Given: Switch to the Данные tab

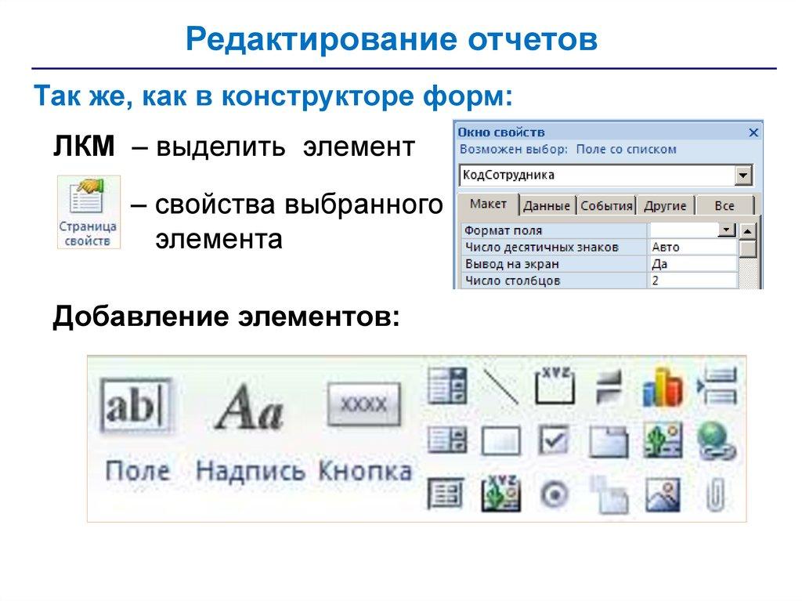Looking at the screenshot, I should (x=547, y=206).
